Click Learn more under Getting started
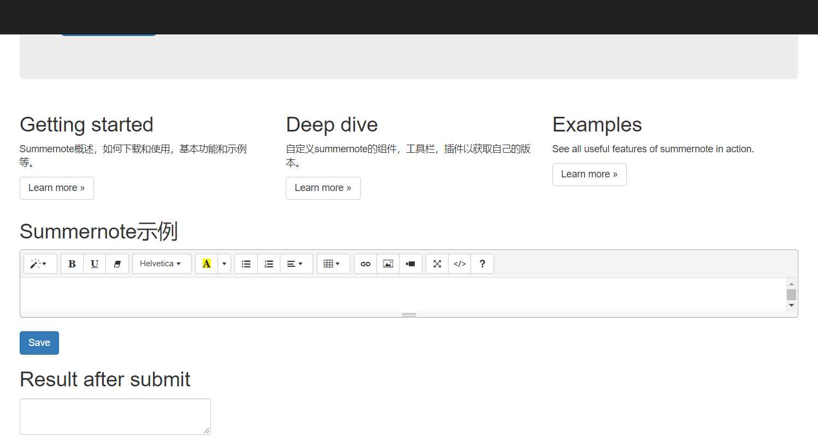This screenshot has height=448, width=818. click(x=57, y=188)
